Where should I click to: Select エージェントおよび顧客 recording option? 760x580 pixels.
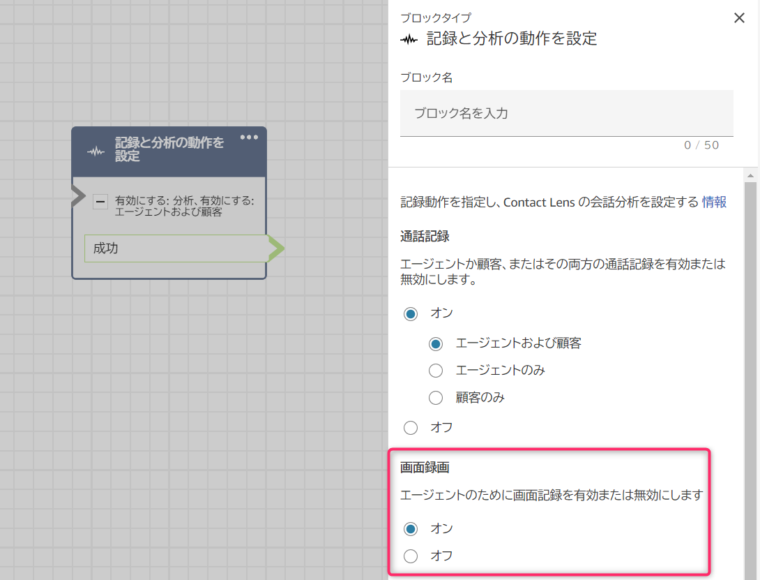tap(436, 344)
